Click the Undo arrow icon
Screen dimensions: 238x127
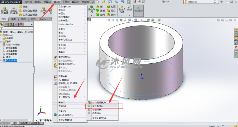coord(123,2)
